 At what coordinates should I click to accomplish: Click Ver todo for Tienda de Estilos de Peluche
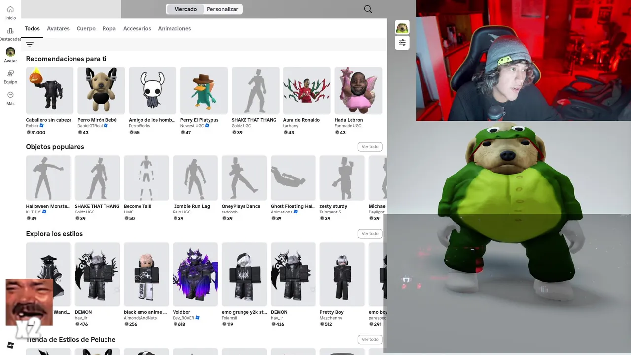(x=370, y=339)
